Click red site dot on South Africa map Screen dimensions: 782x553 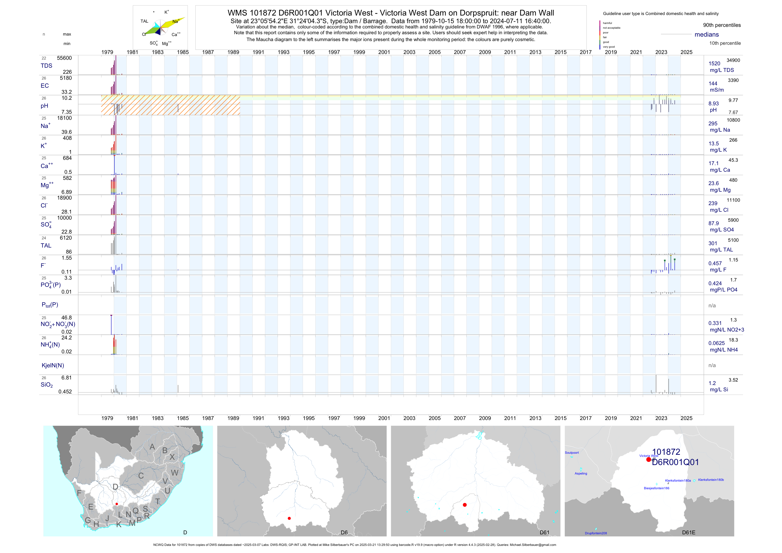click(x=117, y=504)
